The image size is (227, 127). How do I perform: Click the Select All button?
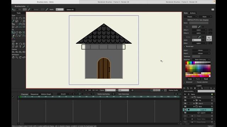(x=70, y=10)
